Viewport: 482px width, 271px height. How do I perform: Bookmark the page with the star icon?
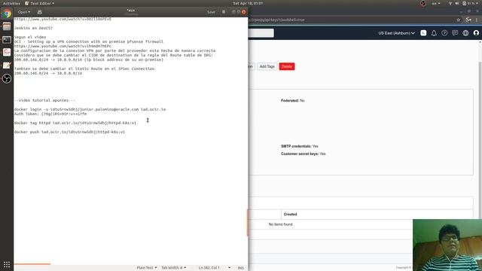[459, 20]
